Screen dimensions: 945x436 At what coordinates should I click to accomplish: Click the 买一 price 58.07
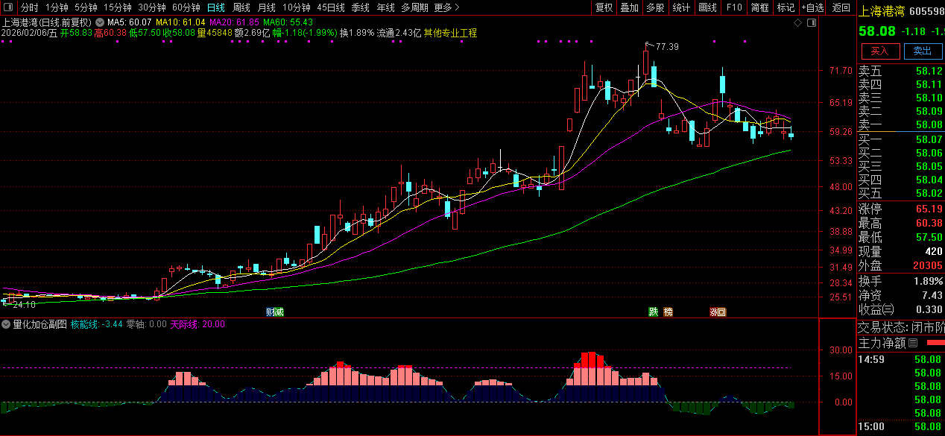929,139
